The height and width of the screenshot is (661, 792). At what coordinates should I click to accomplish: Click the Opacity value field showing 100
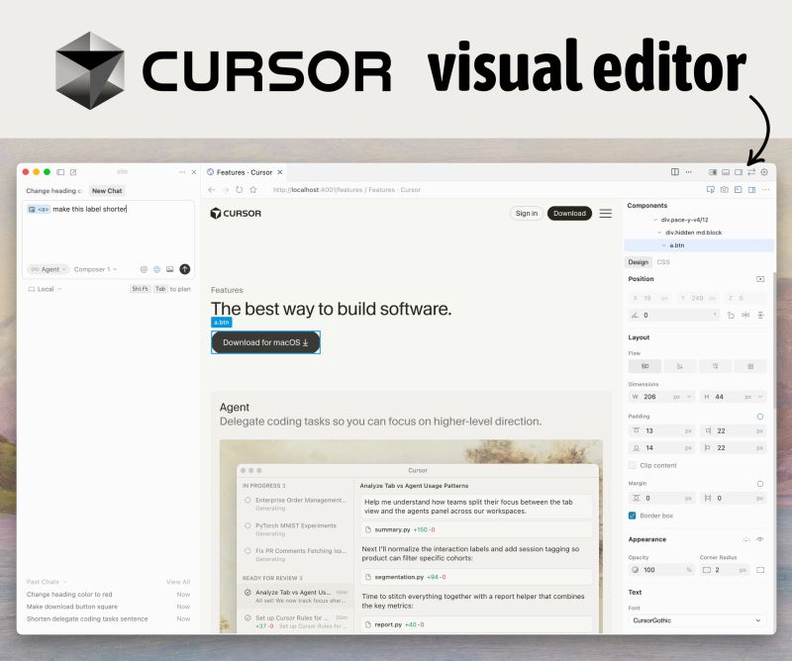click(x=653, y=569)
